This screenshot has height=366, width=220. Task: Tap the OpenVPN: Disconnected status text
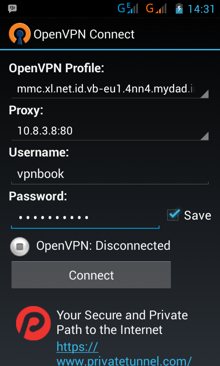103,246
